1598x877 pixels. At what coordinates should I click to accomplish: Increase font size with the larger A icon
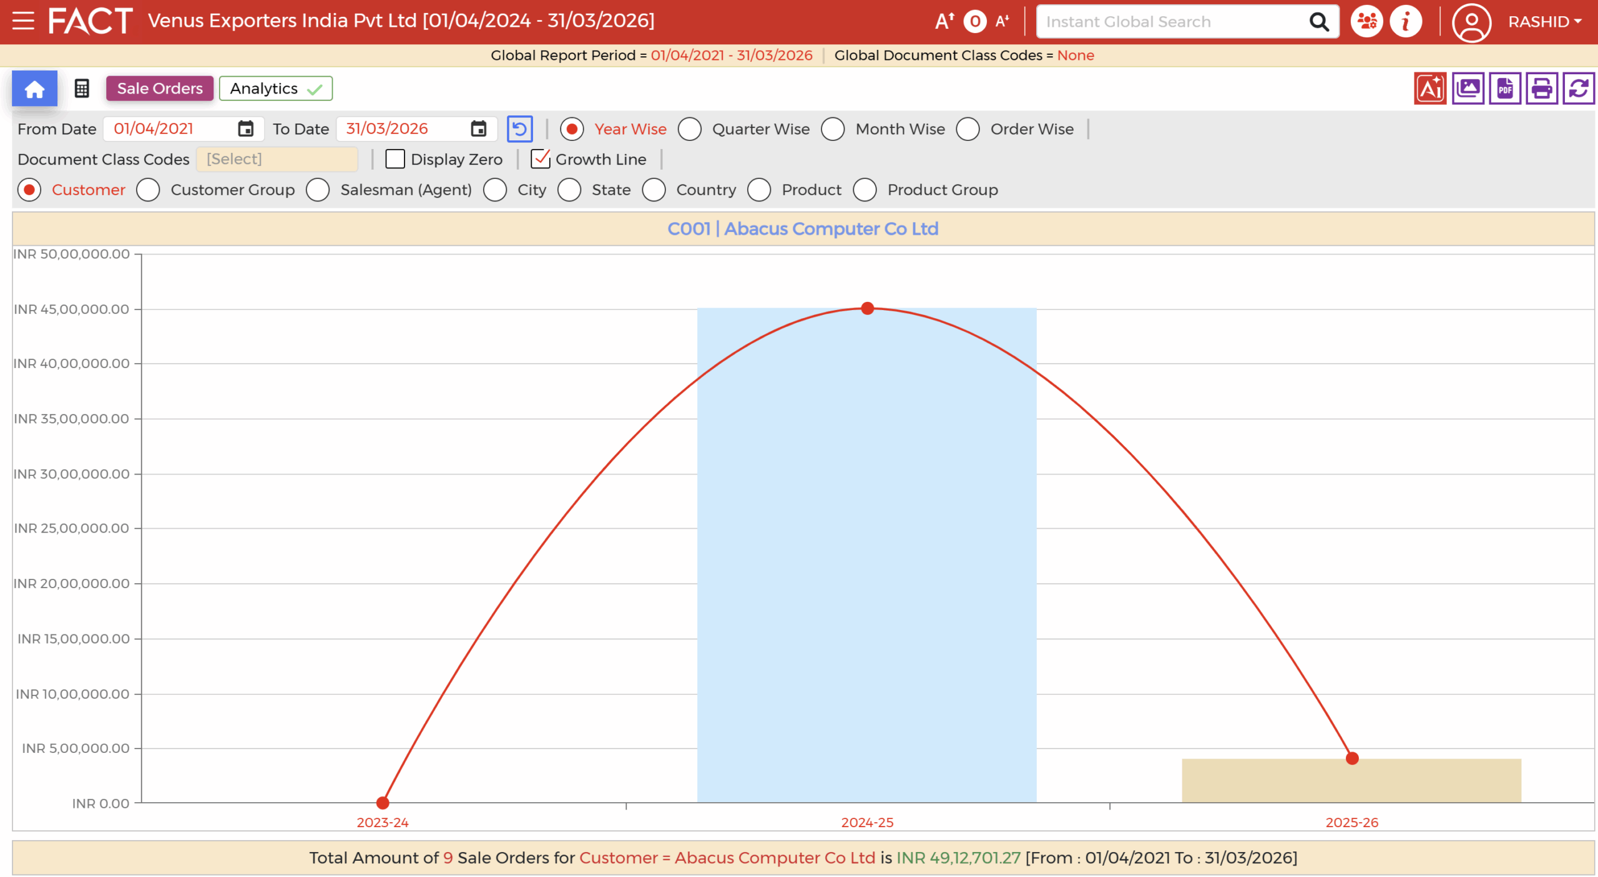tap(944, 21)
